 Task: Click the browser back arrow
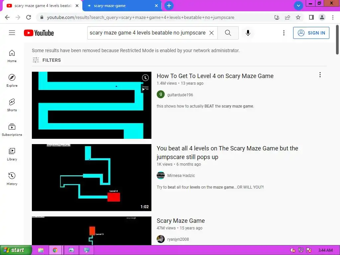point(7,17)
